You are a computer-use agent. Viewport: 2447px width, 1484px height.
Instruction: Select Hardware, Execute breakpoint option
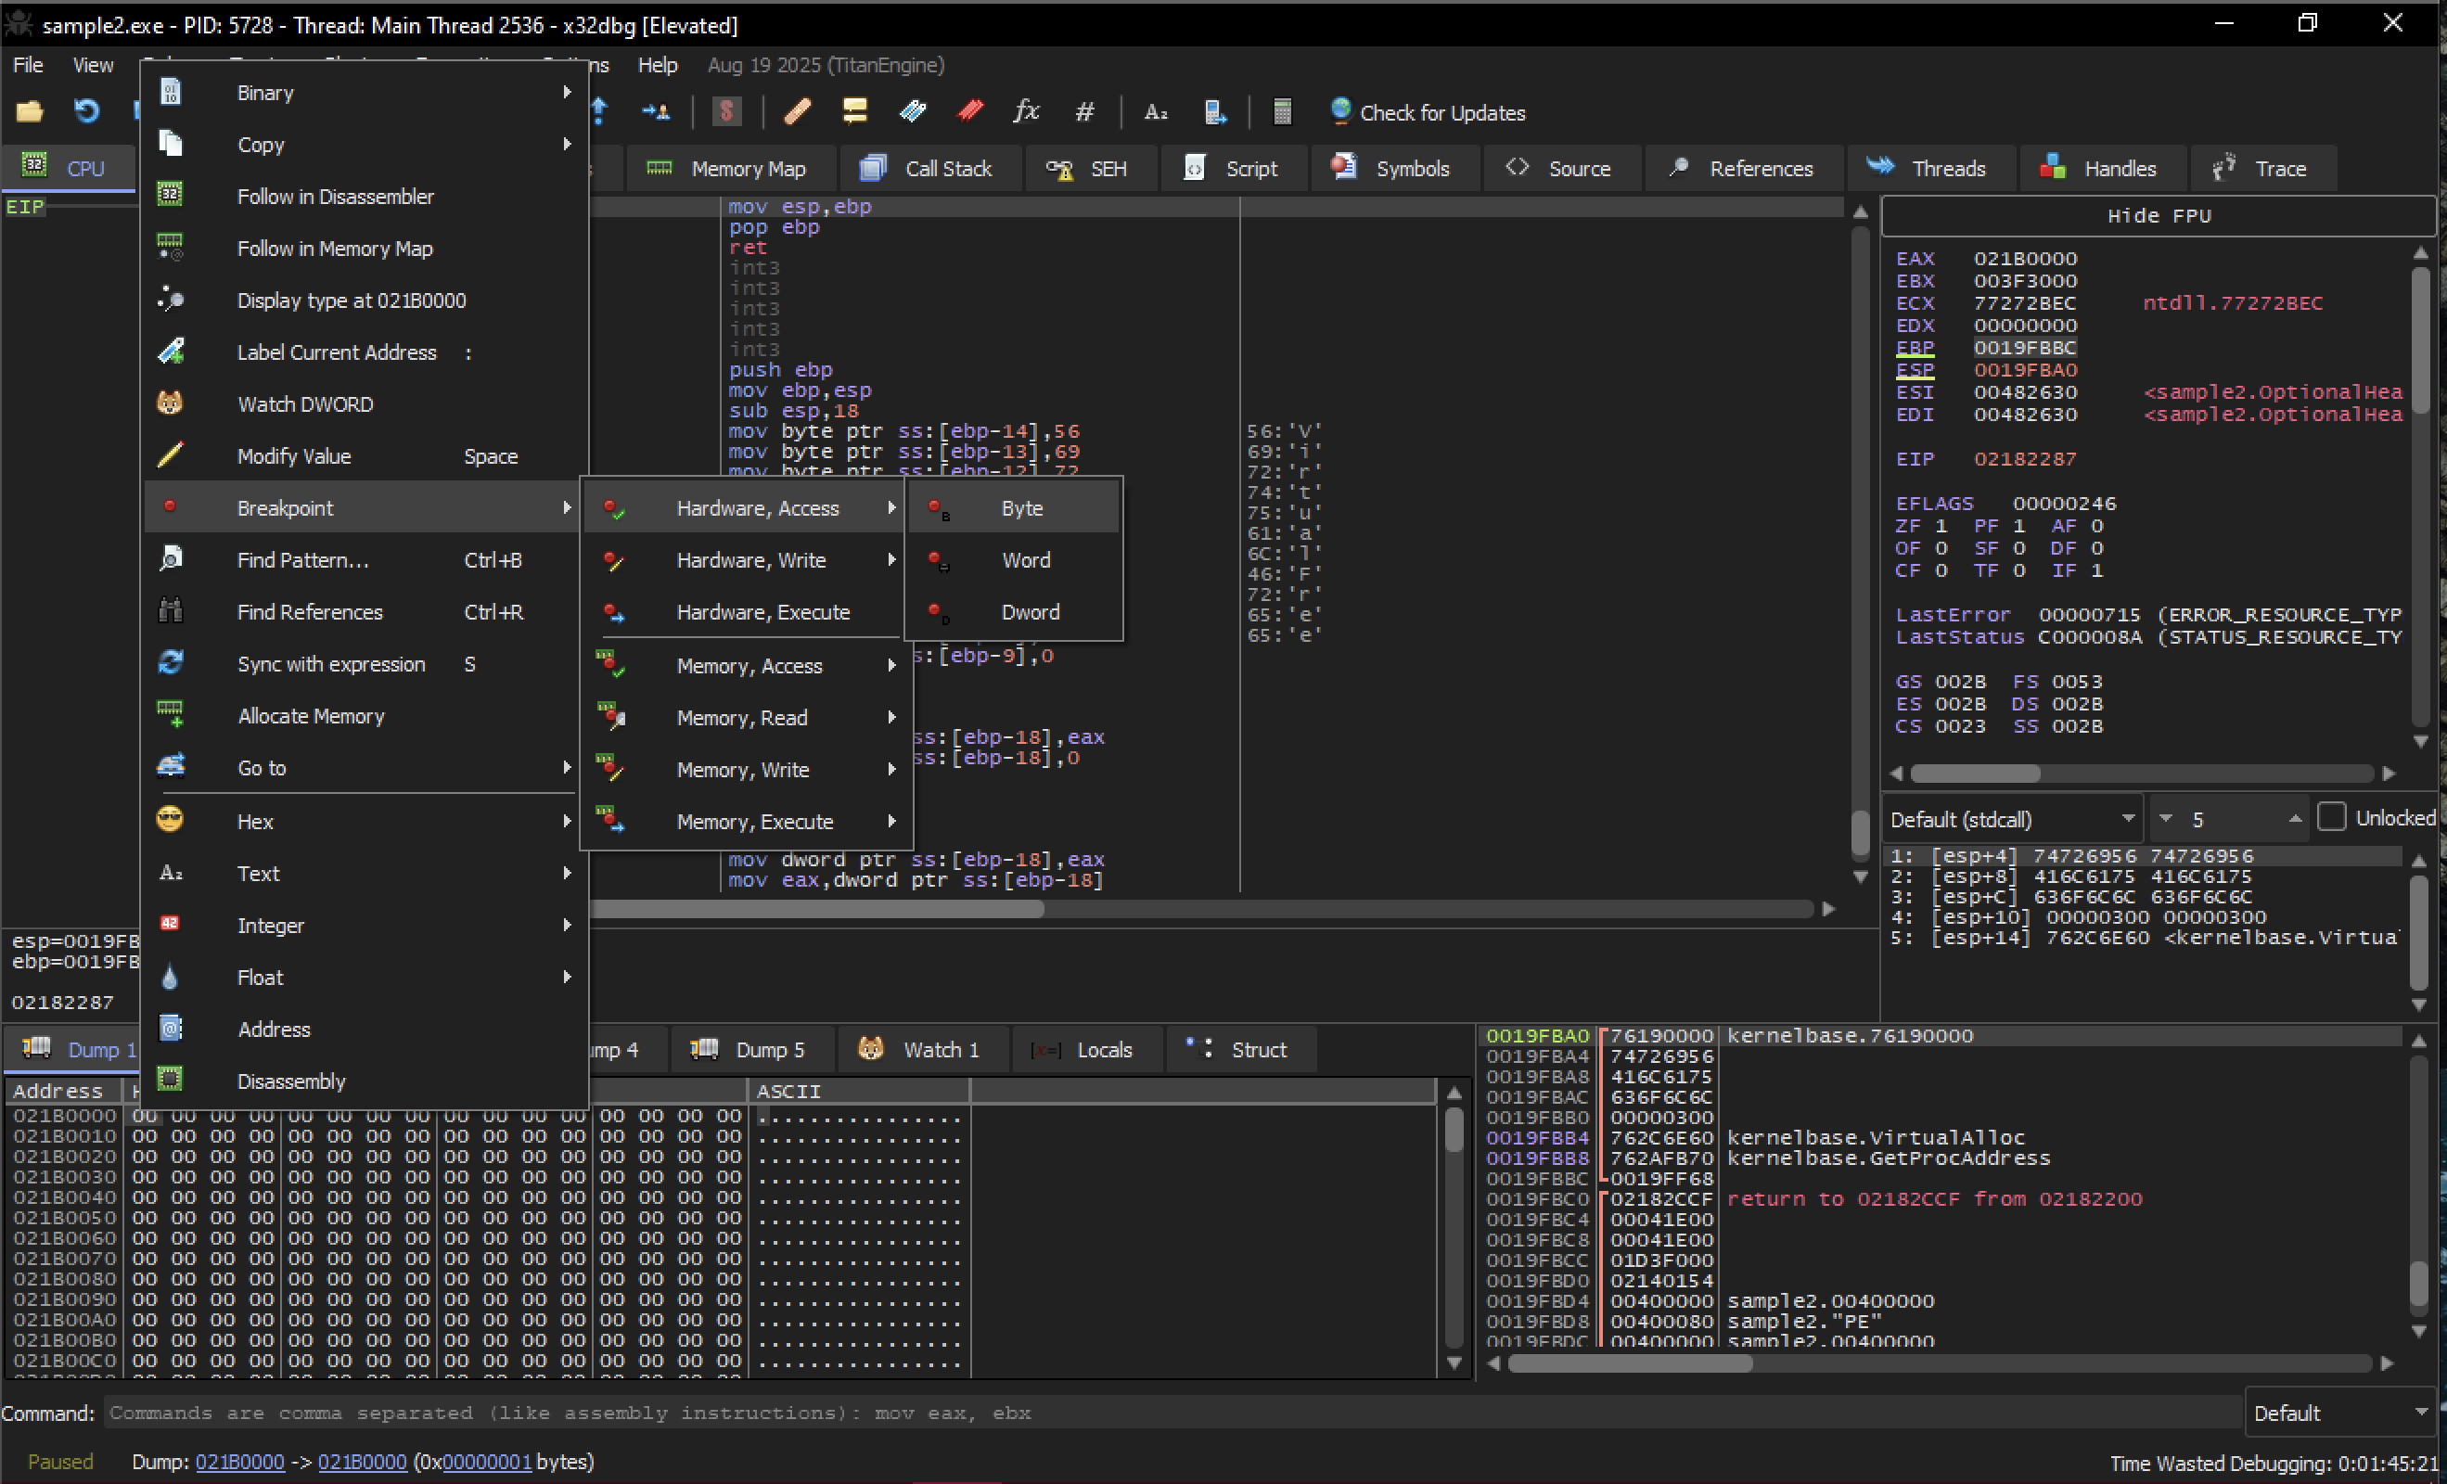(x=745, y=612)
